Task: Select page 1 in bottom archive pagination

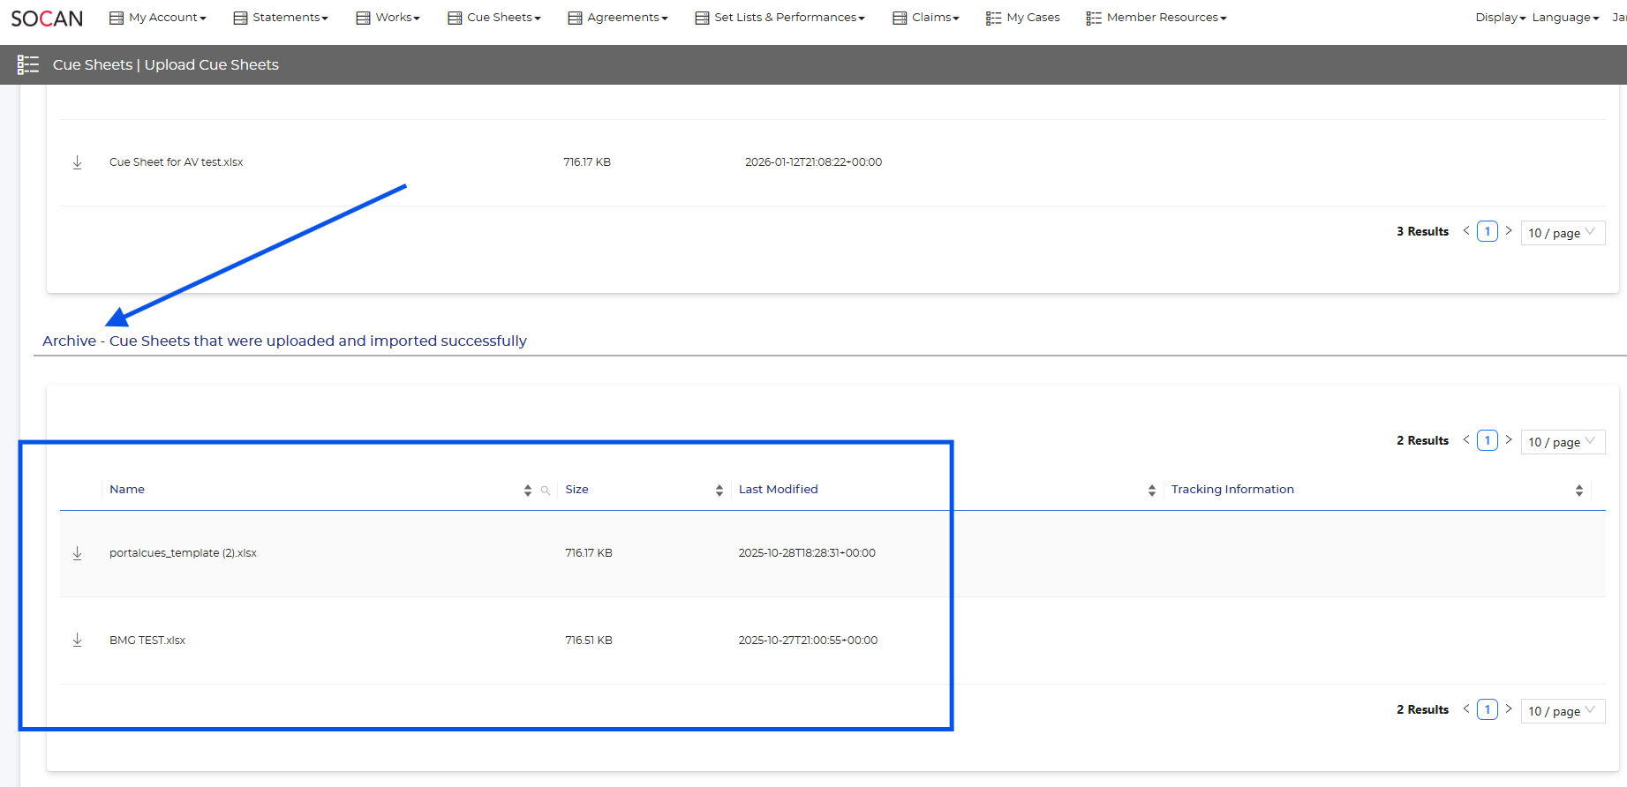Action: tap(1488, 709)
